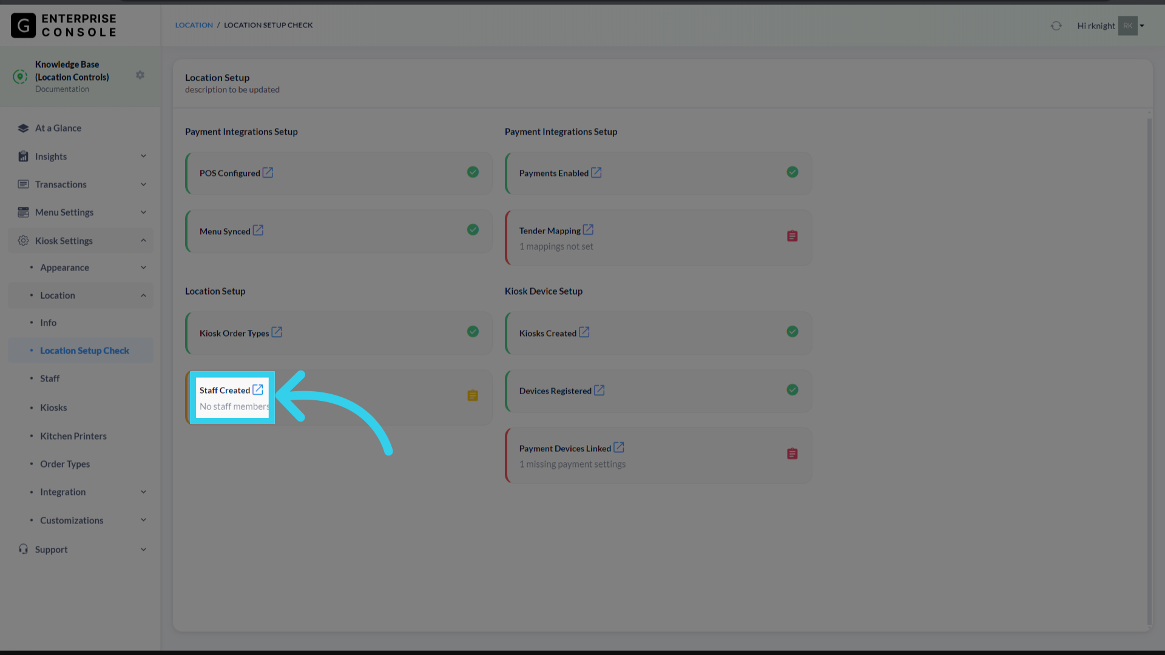Screen dimensions: 1165x655
Task: Collapse the Kiosk Settings chevron
Action: (144, 241)
